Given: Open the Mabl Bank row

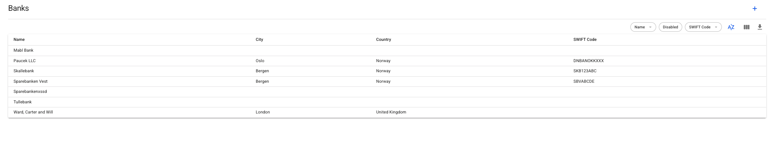Looking at the screenshot, I should point(24,51).
